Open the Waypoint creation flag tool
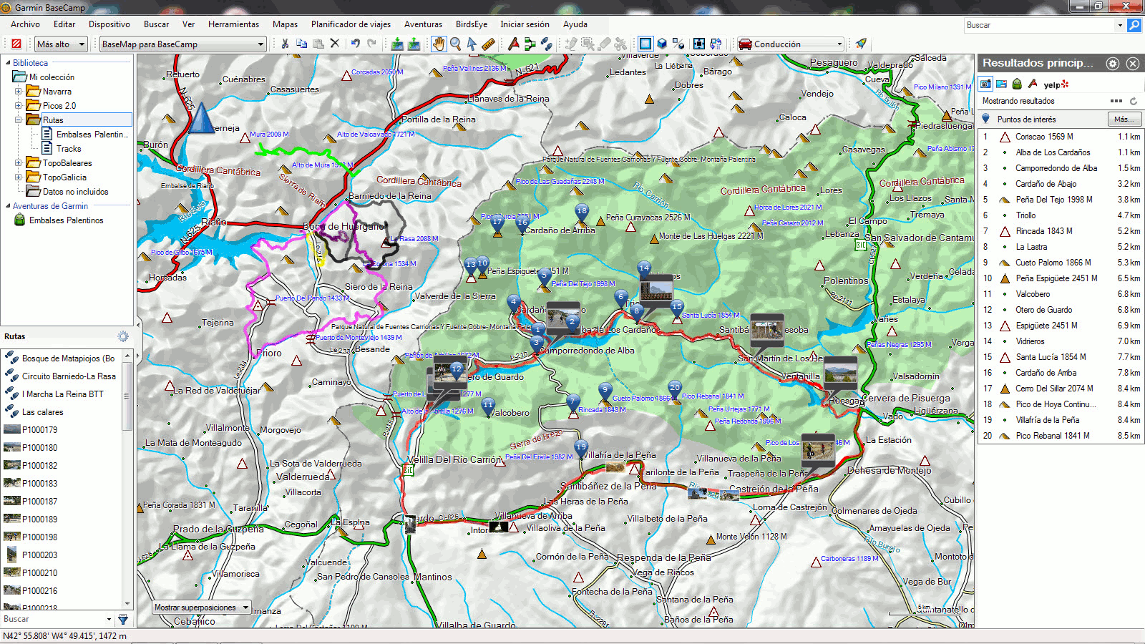The width and height of the screenshot is (1145, 644). tap(514, 44)
